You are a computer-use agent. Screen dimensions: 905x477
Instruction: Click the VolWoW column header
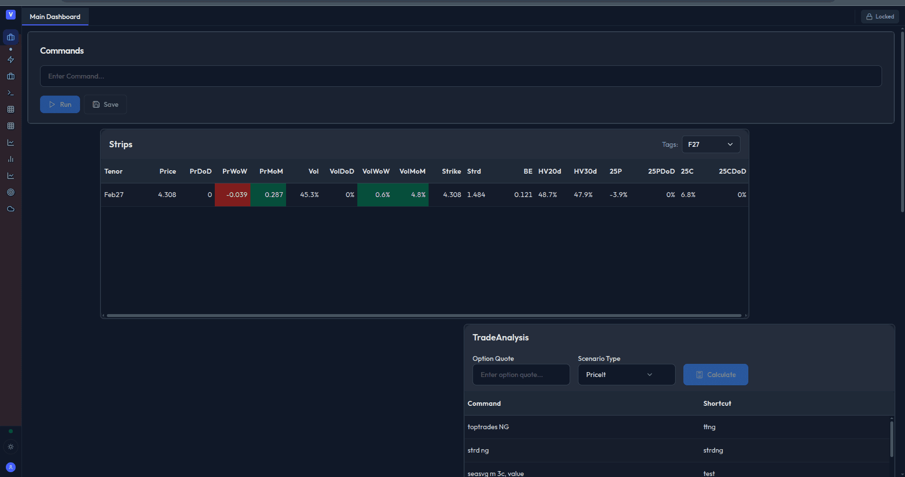376,171
